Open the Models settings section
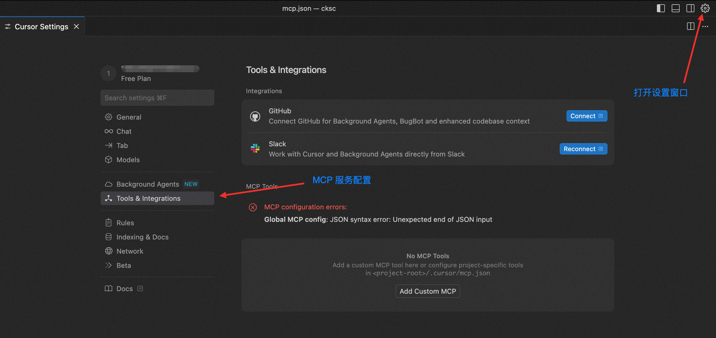The image size is (716, 338). pyautogui.click(x=128, y=160)
